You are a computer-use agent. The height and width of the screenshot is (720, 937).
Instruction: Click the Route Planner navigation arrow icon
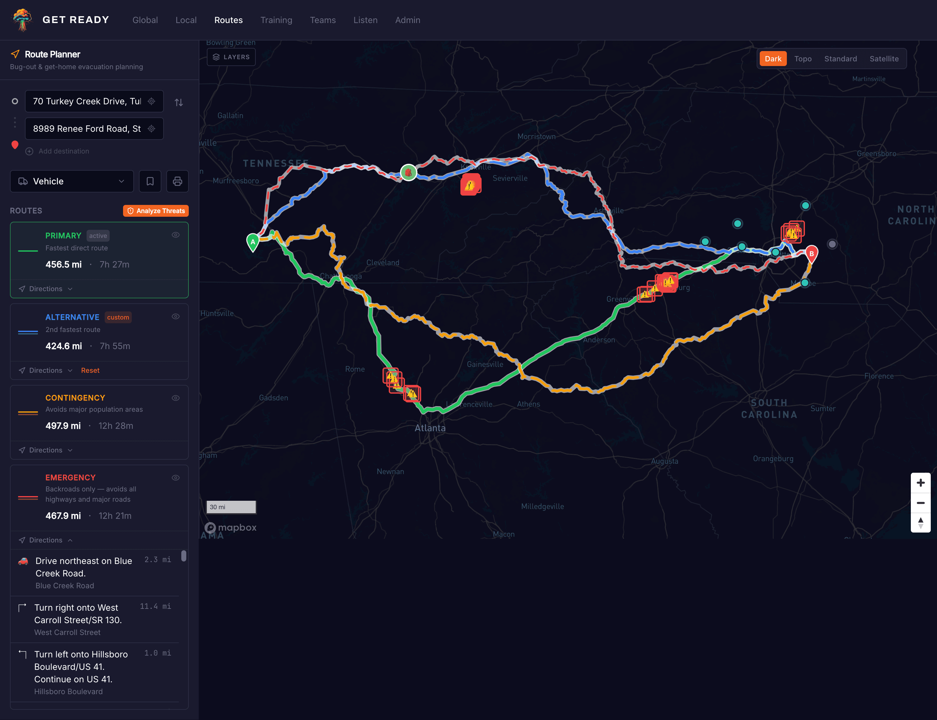click(15, 54)
